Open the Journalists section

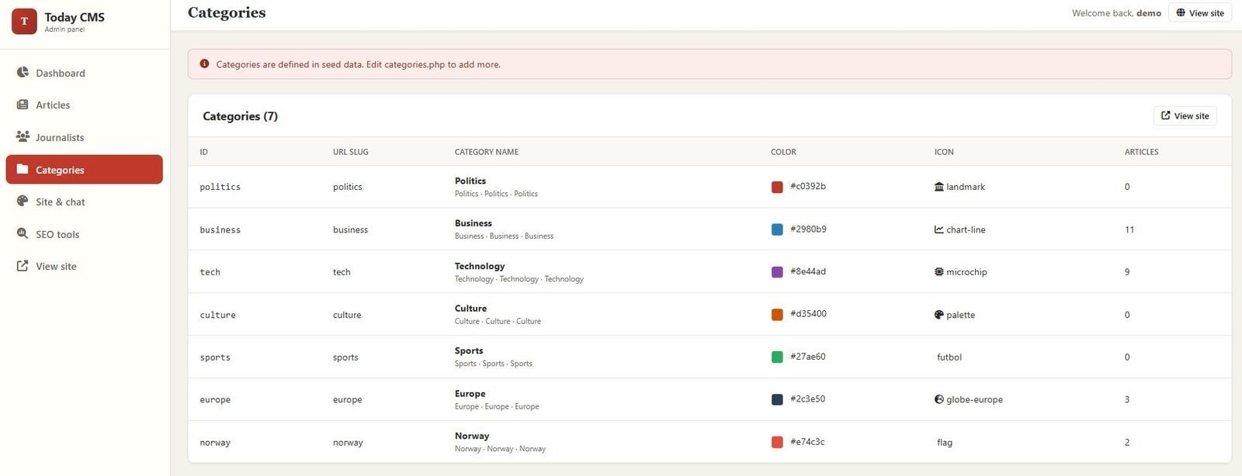(x=85, y=137)
